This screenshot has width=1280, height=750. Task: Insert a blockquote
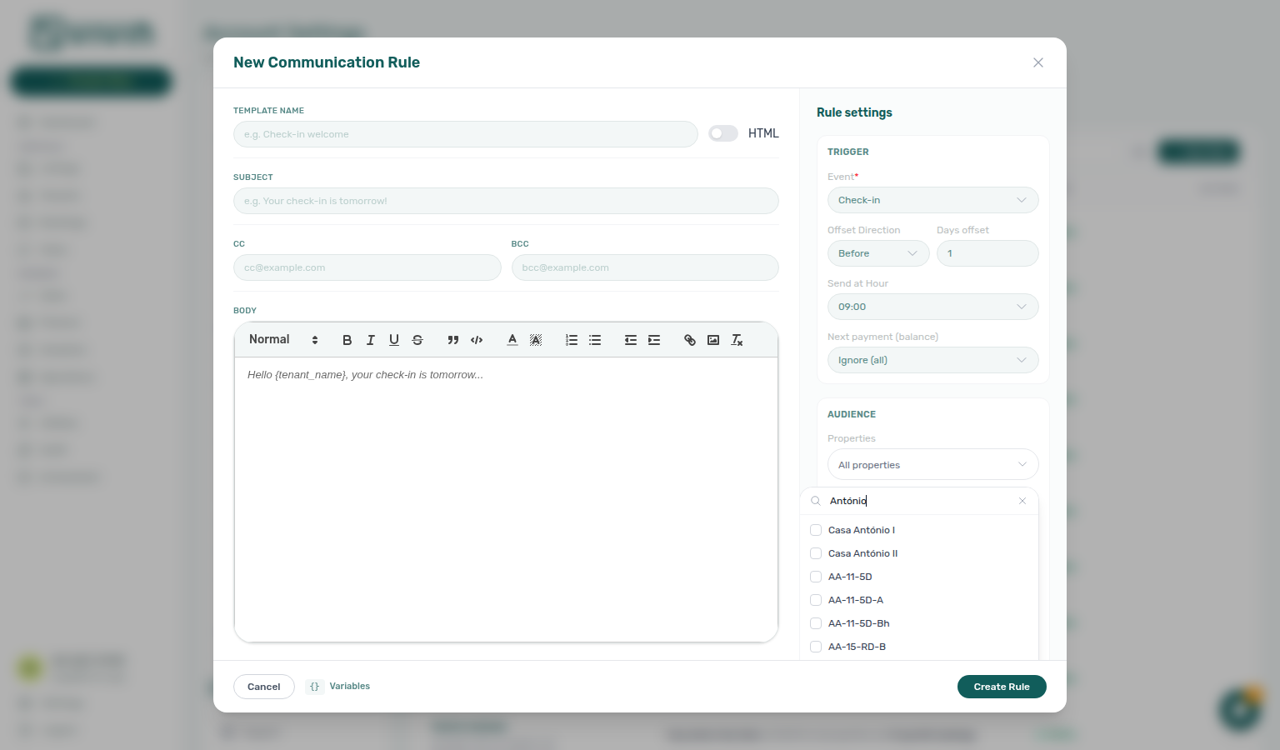click(x=453, y=340)
